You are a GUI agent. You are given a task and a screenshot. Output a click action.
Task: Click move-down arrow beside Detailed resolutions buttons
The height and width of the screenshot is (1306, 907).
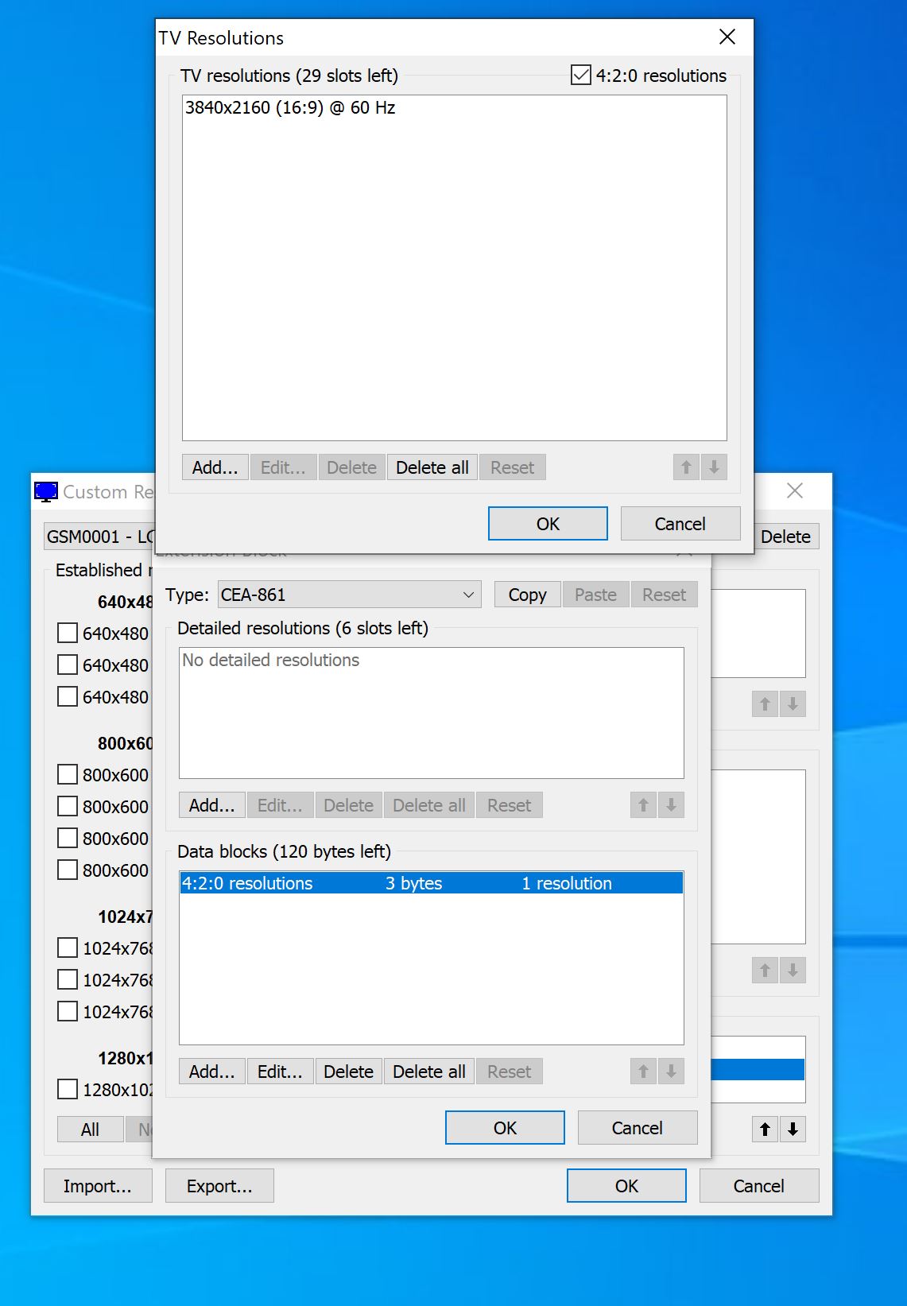(x=671, y=805)
